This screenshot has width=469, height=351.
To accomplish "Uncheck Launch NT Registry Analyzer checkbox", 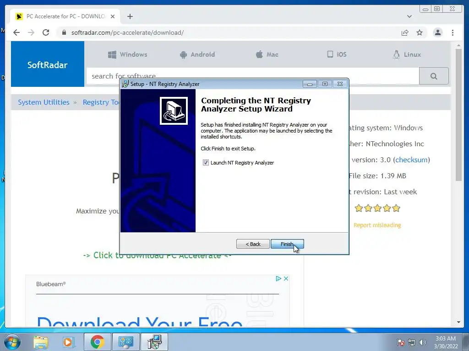I will (x=206, y=163).
